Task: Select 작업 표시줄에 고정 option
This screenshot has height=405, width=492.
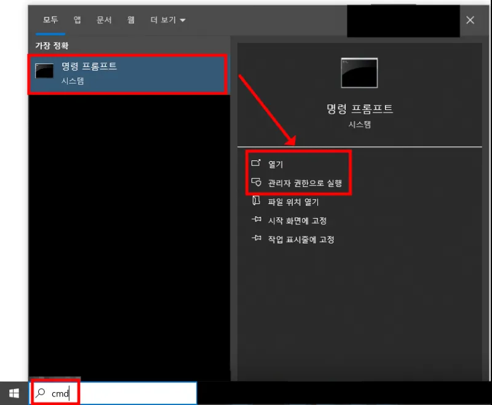Action: (301, 239)
